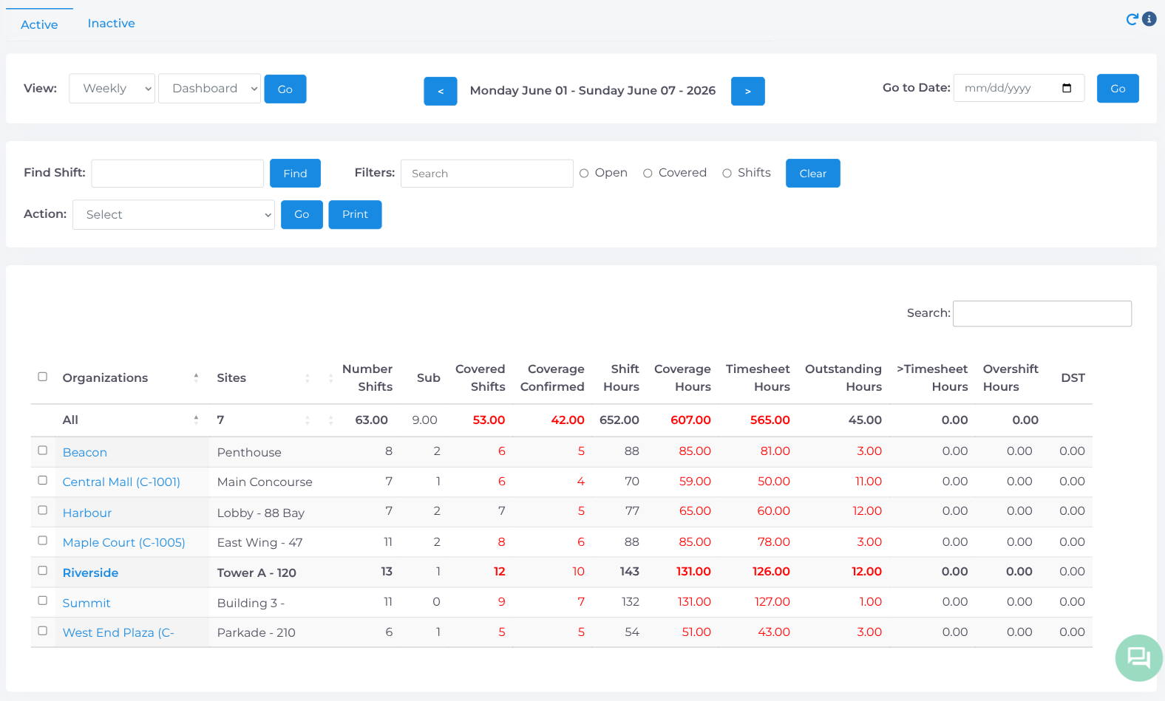Image resolution: width=1165 pixels, height=701 pixels.
Task: Click the Overshift Hours column header
Action: (1011, 377)
